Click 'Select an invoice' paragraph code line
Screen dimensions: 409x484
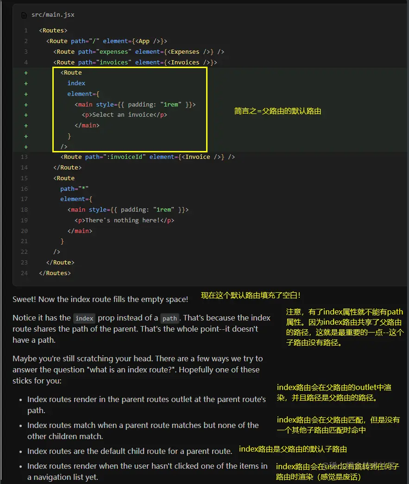pyautogui.click(x=125, y=115)
